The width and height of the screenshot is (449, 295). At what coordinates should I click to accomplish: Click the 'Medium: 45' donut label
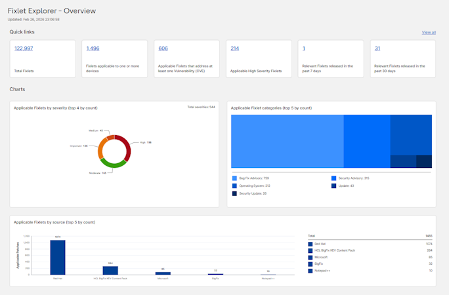click(x=96, y=130)
